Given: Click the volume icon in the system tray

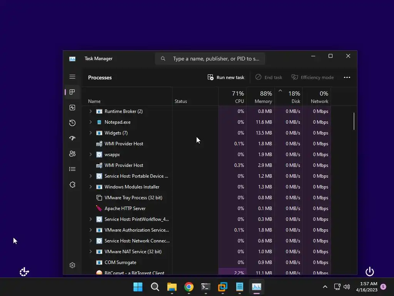Looking at the screenshot, I should pos(347,287).
